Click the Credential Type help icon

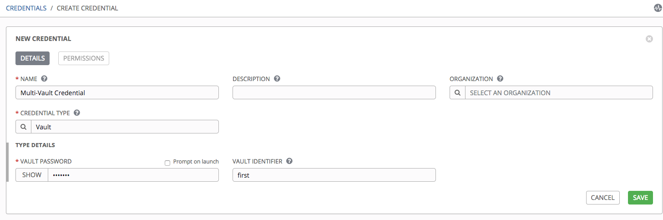(x=77, y=113)
